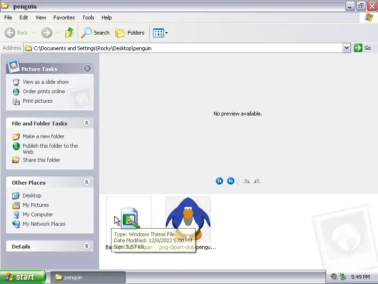Click the Desktop icon in Other Places
The height and width of the screenshot is (284, 378).
pos(16,195)
